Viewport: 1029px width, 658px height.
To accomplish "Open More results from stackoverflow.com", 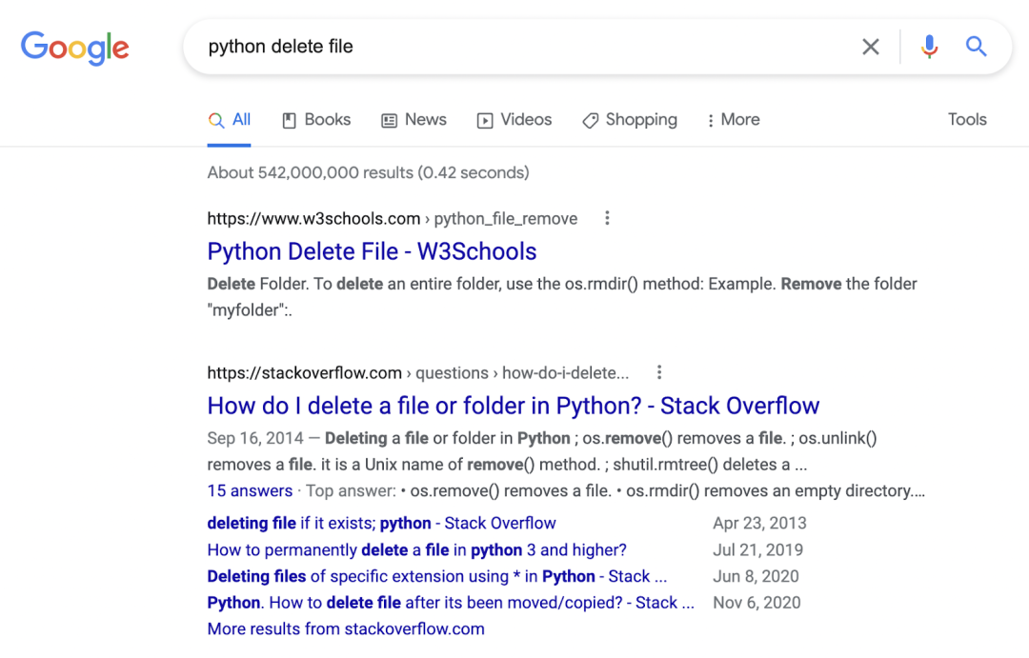I will [x=346, y=628].
